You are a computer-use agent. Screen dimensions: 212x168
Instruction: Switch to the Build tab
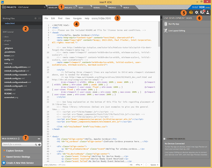pos(126,8)
